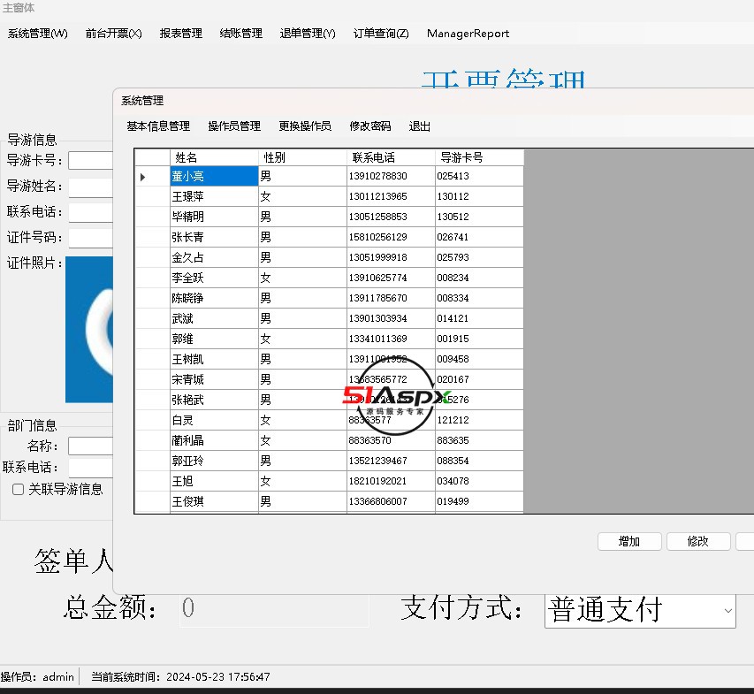Viewport: 754px width, 694px height.
Task: Open the 结账管理 menu
Action: [240, 34]
